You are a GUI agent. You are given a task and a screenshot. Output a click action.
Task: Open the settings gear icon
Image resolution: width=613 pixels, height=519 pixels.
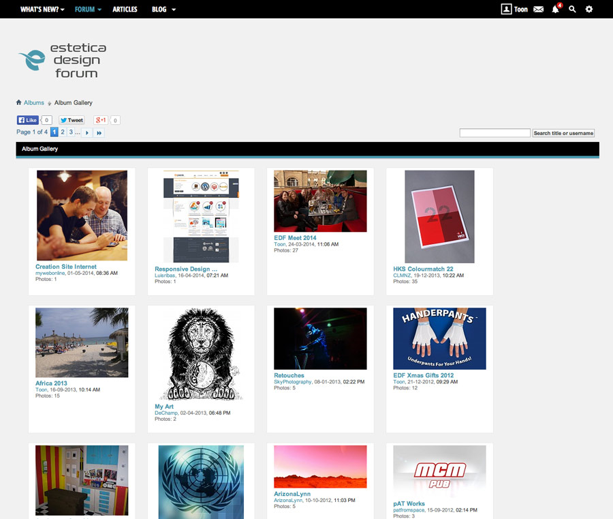coord(588,9)
